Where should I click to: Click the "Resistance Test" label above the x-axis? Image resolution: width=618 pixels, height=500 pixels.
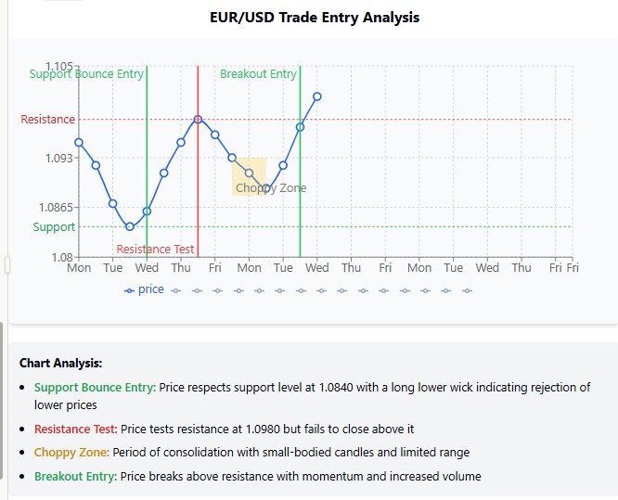tap(155, 249)
